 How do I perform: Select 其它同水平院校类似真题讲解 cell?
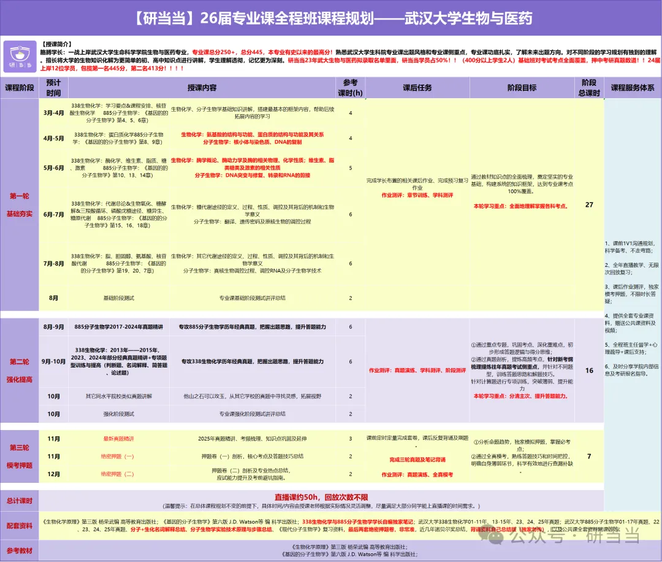click(119, 396)
